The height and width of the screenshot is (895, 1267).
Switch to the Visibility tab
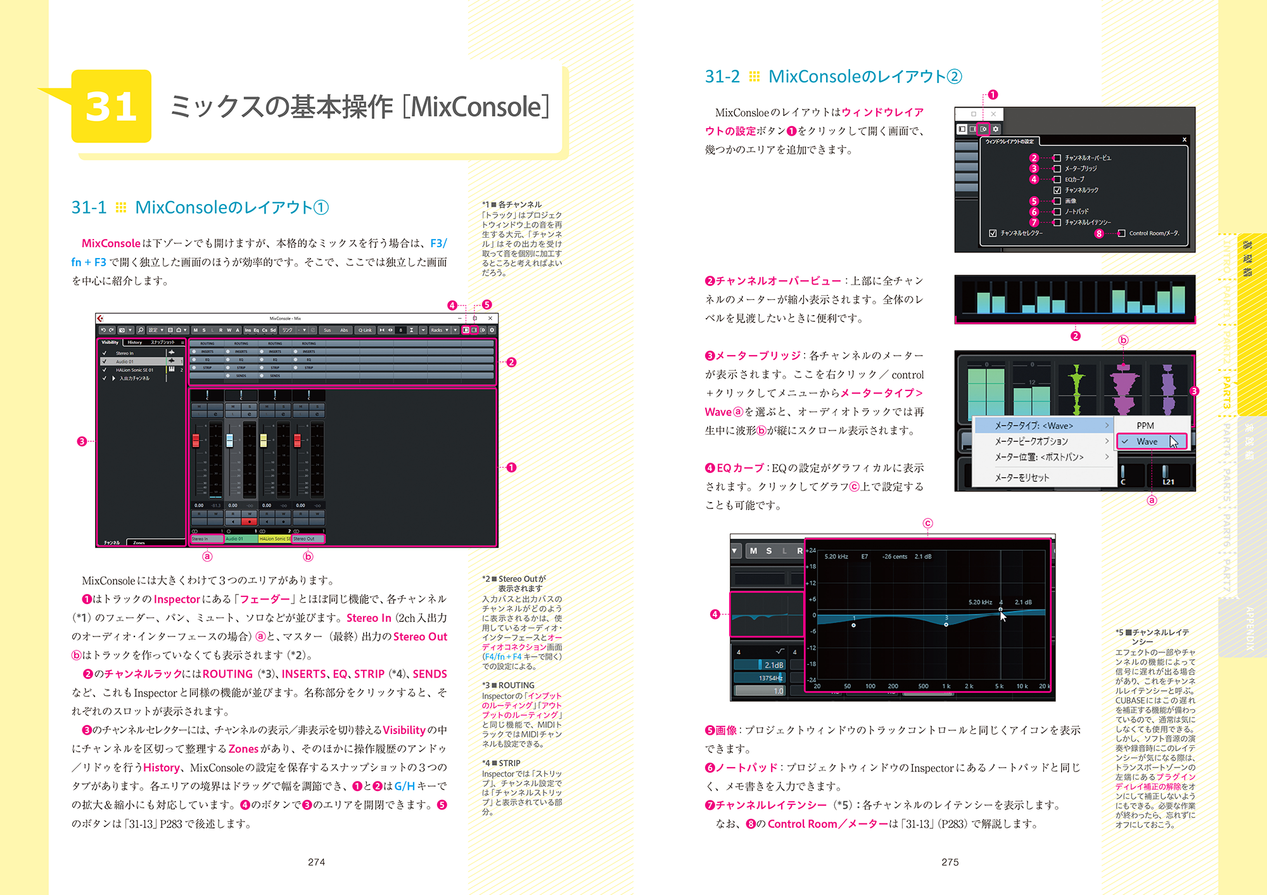(x=110, y=342)
